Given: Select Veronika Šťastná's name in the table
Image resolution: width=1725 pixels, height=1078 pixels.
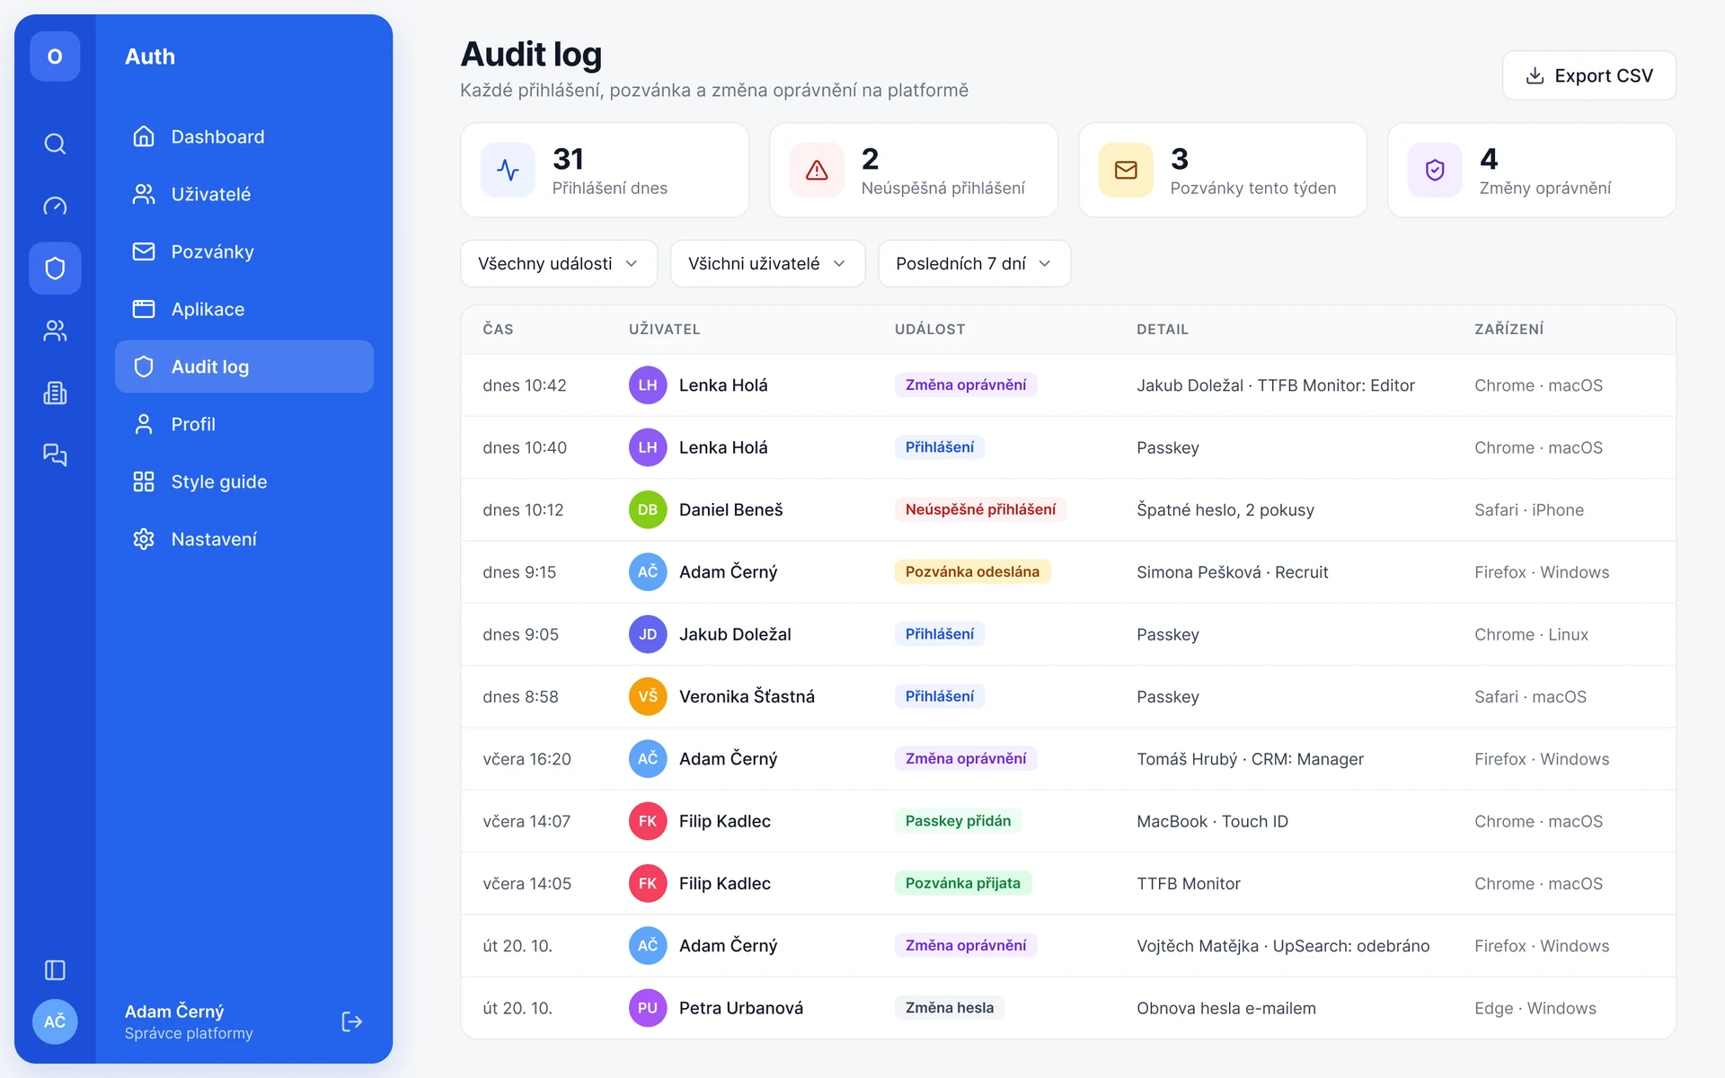Looking at the screenshot, I should point(747,696).
